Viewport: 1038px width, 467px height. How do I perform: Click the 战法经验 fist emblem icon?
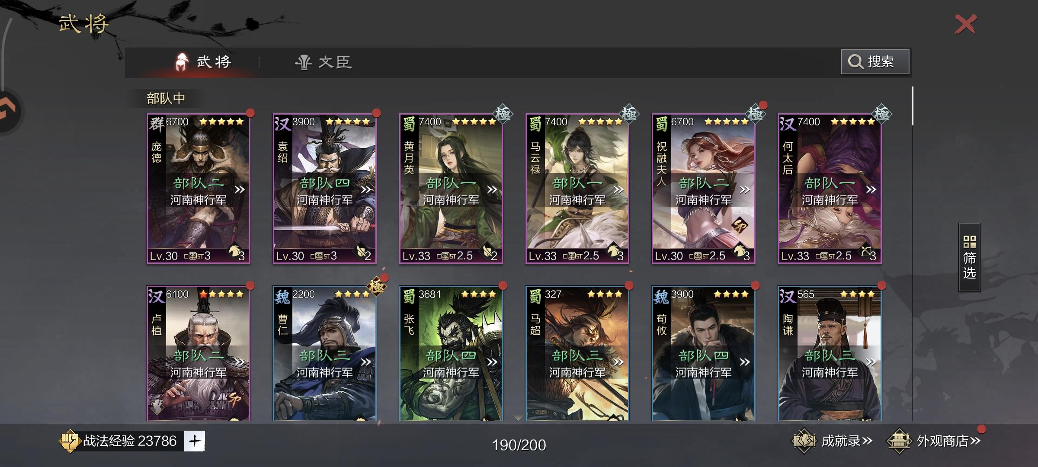click(69, 441)
